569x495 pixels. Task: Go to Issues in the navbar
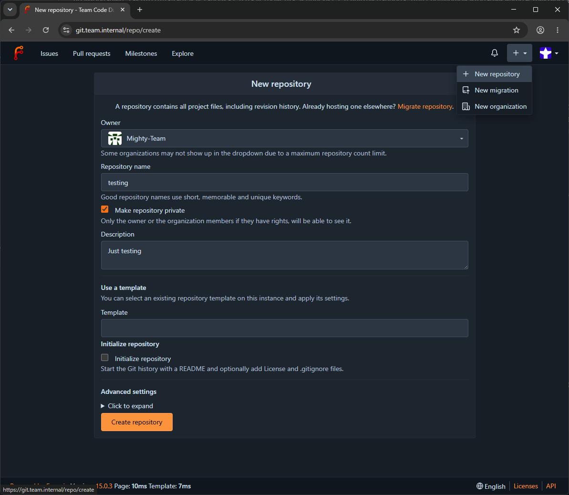pyautogui.click(x=49, y=53)
